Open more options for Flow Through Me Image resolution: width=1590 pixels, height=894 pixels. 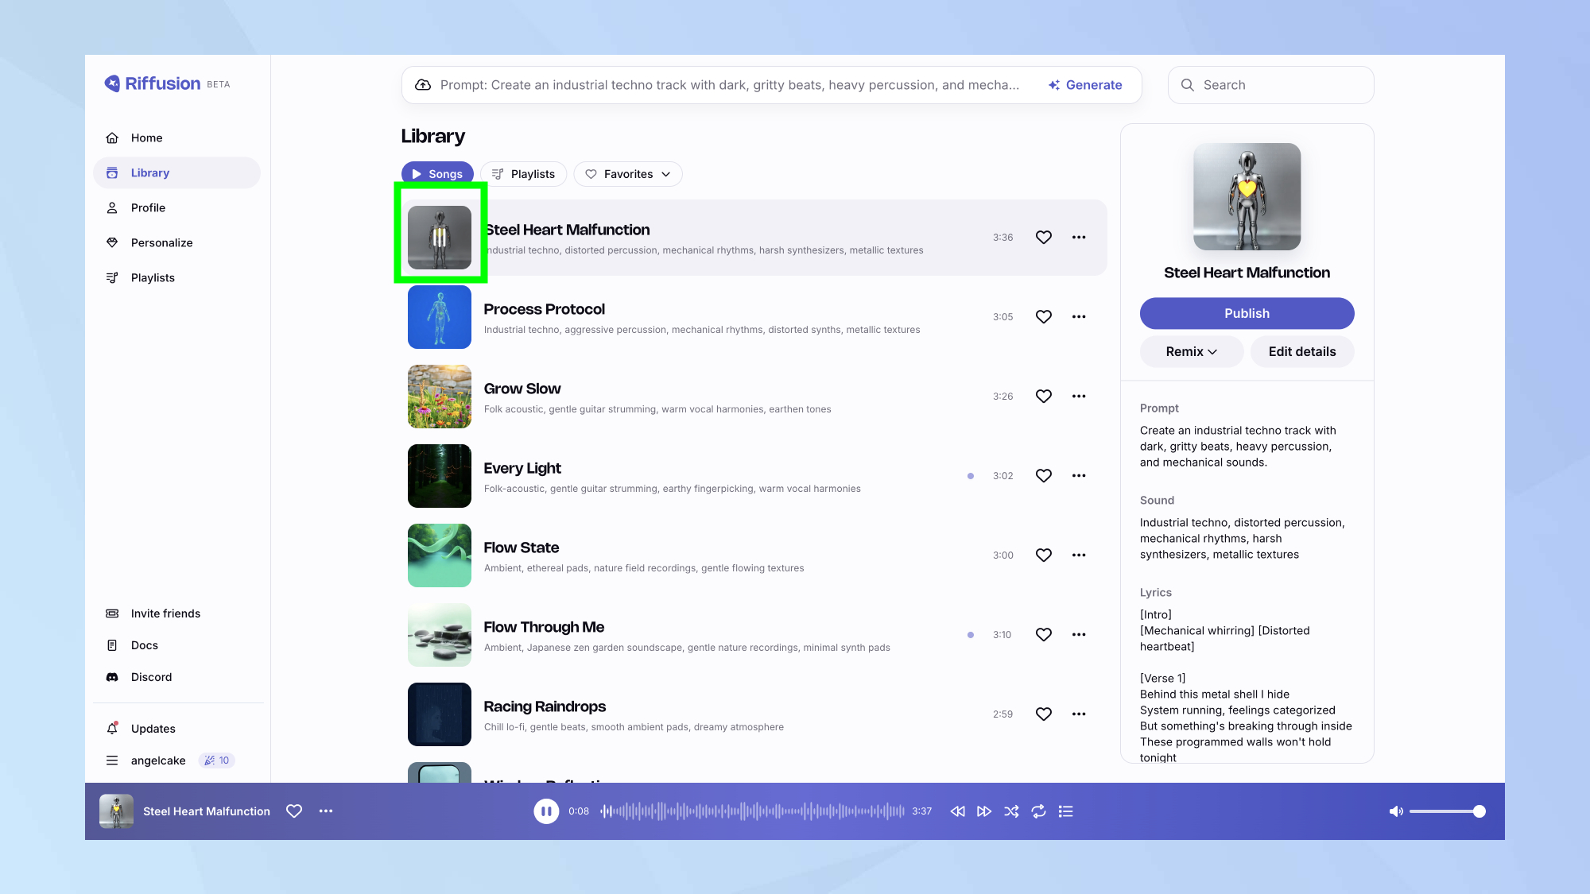tap(1079, 635)
